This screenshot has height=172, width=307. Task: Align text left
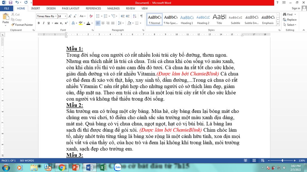pyautogui.click(x=98, y=23)
